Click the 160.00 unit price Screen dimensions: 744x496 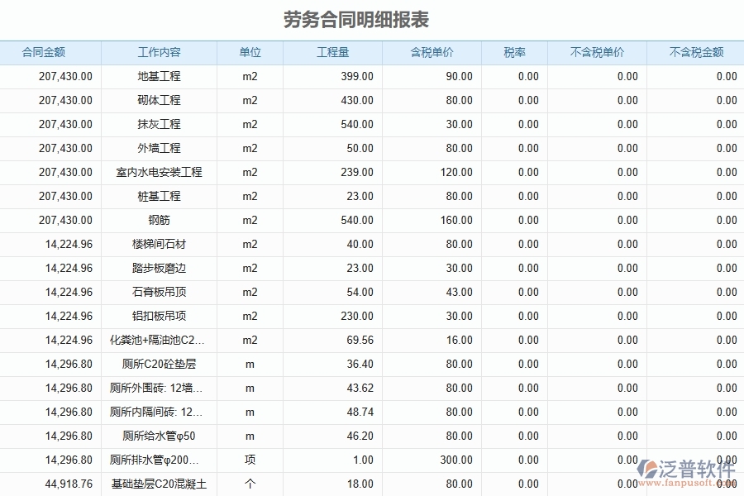coord(456,220)
